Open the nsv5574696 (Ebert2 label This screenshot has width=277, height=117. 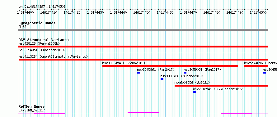tap(261, 63)
